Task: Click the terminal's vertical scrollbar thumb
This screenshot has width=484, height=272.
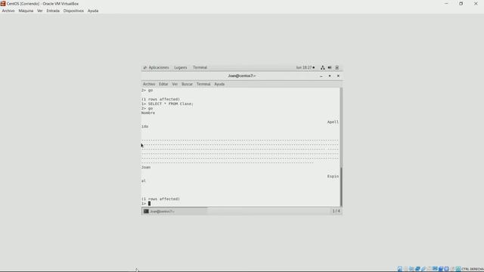Action: tap(341, 187)
